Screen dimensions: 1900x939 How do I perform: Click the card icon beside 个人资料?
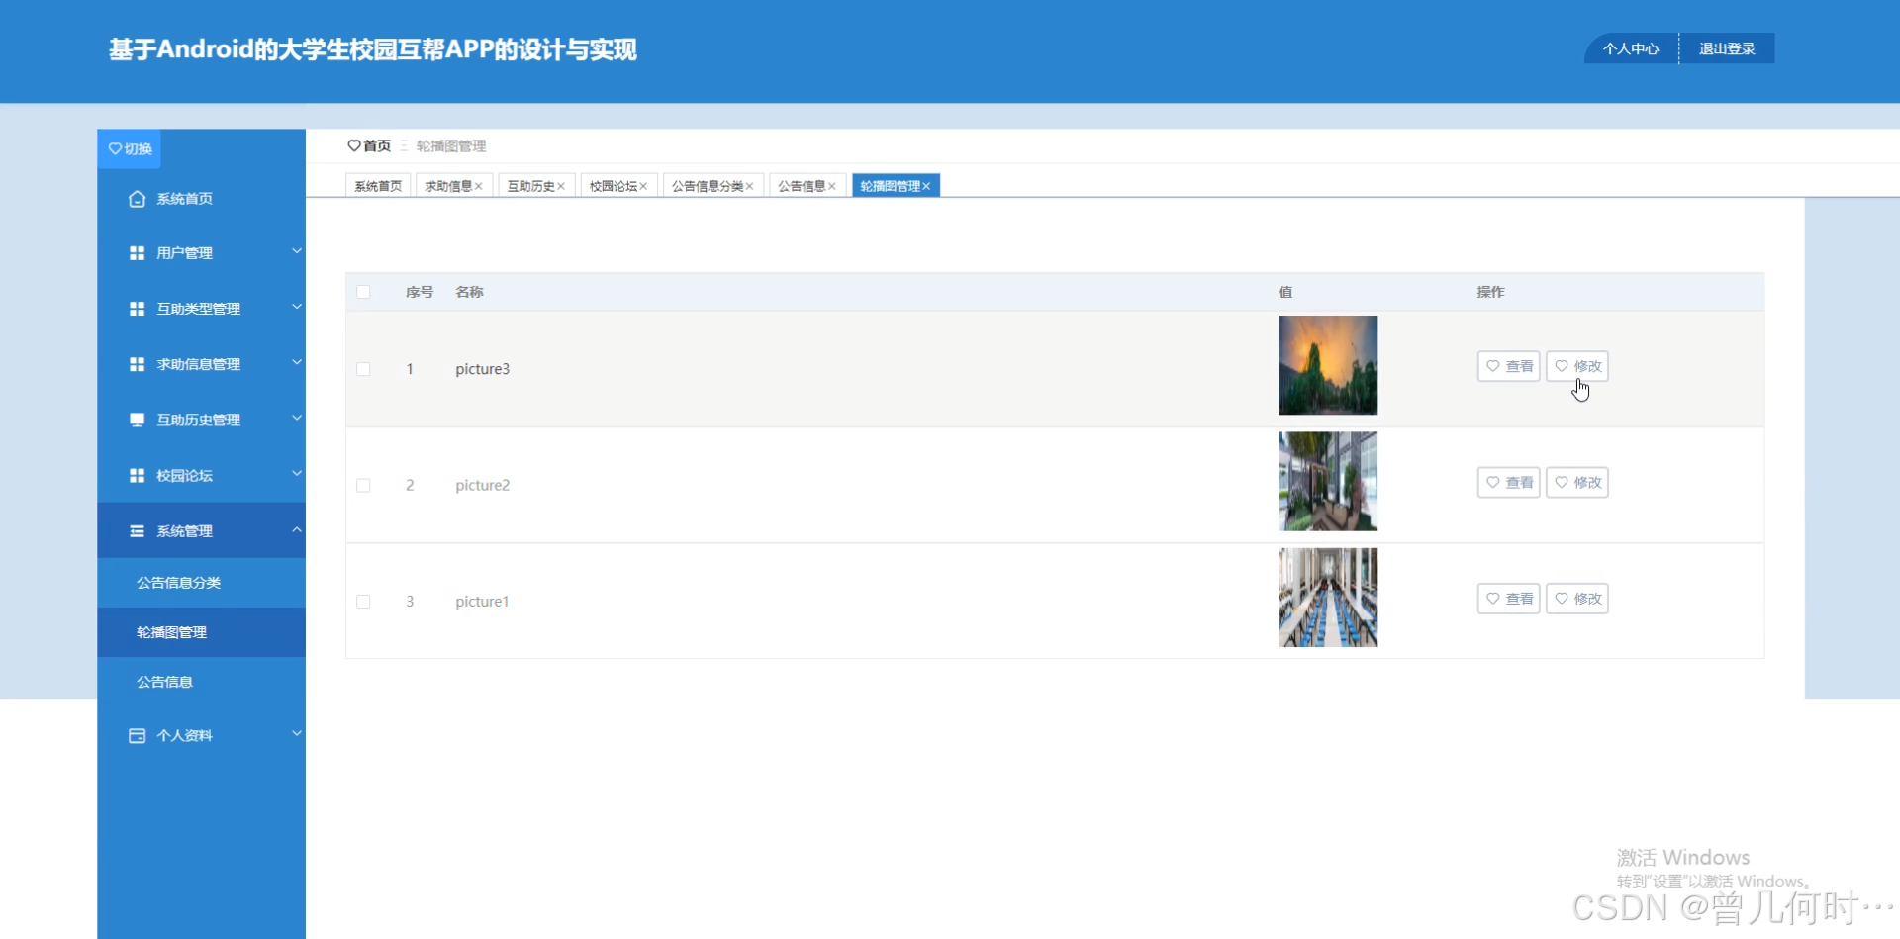coord(137,735)
